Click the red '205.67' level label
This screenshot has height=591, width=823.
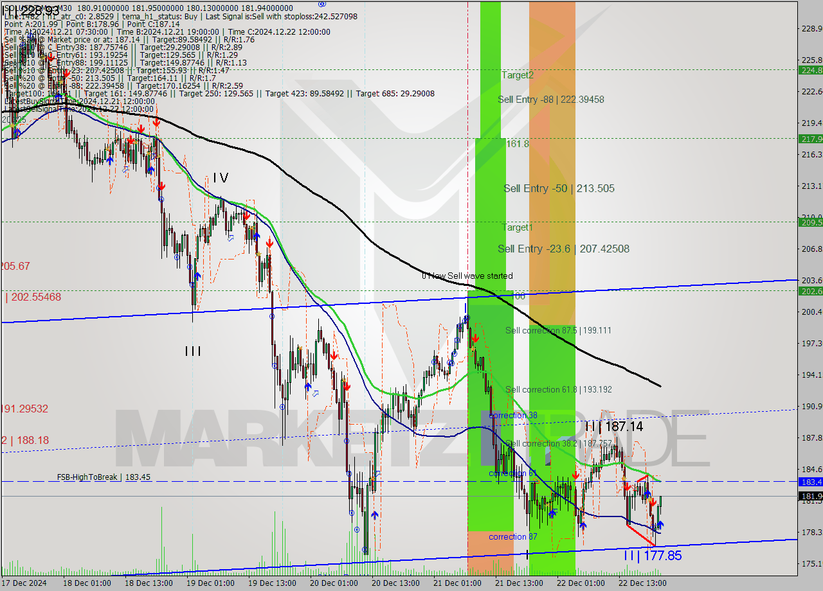point(15,266)
